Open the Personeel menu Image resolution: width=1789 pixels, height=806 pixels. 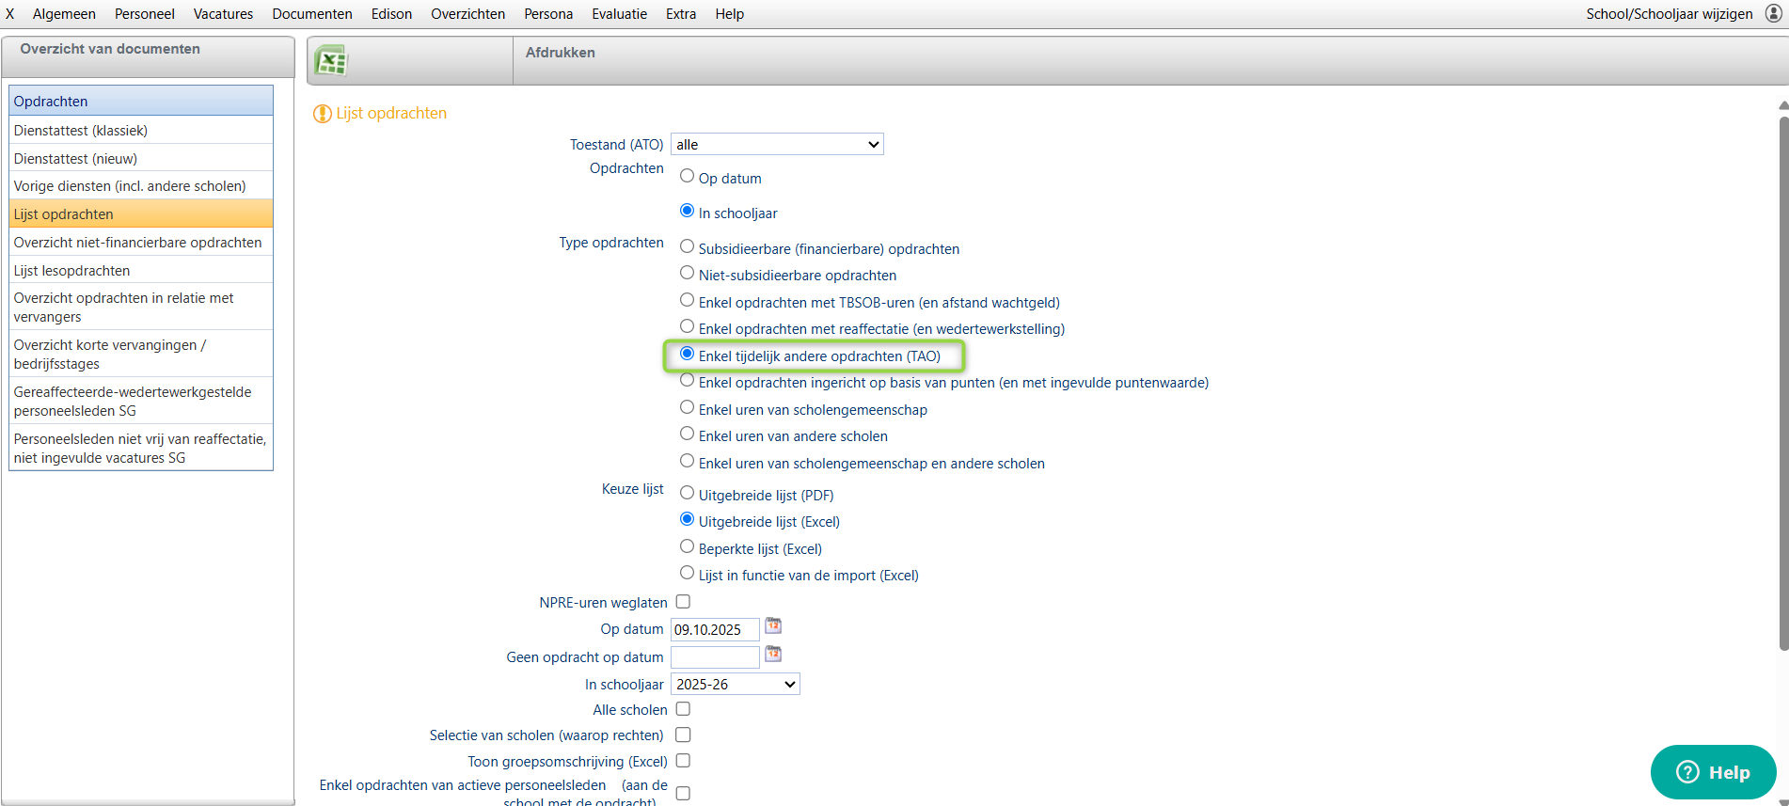pyautogui.click(x=144, y=14)
